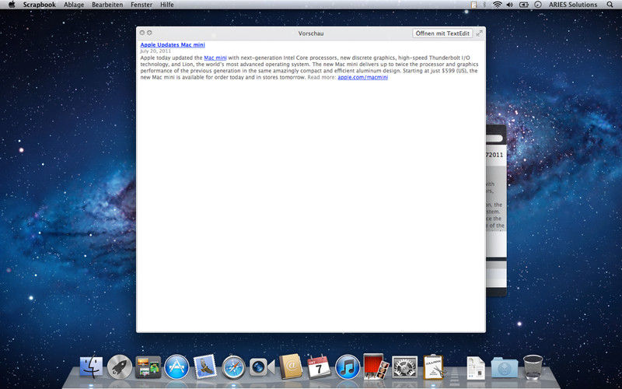The width and height of the screenshot is (622, 389).
Task: Launch Mail stamp icon in Dock
Action: [x=205, y=366]
